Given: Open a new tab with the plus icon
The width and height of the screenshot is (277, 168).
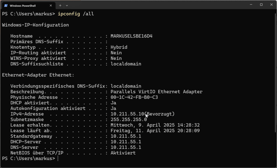Looking at the screenshot, I should 60,5.
